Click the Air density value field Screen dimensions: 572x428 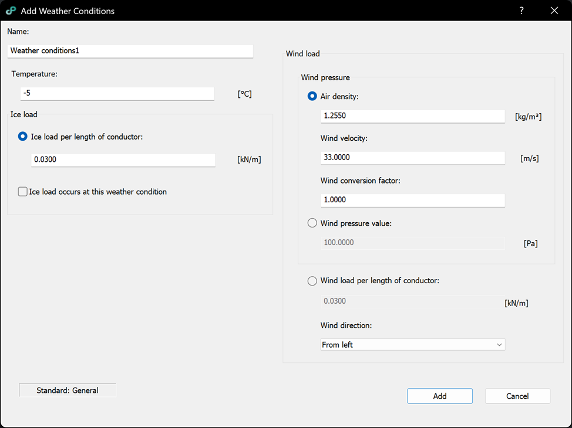tap(413, 116)
